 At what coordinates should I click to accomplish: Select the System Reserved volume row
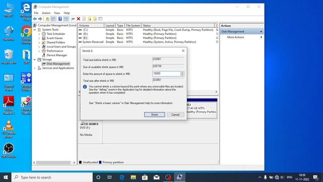(148, 42)
